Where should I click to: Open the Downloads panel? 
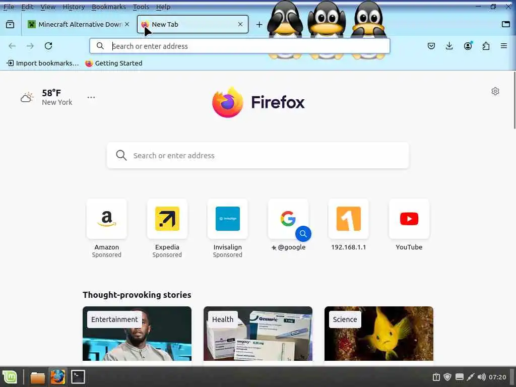click(x=449, y=46)
